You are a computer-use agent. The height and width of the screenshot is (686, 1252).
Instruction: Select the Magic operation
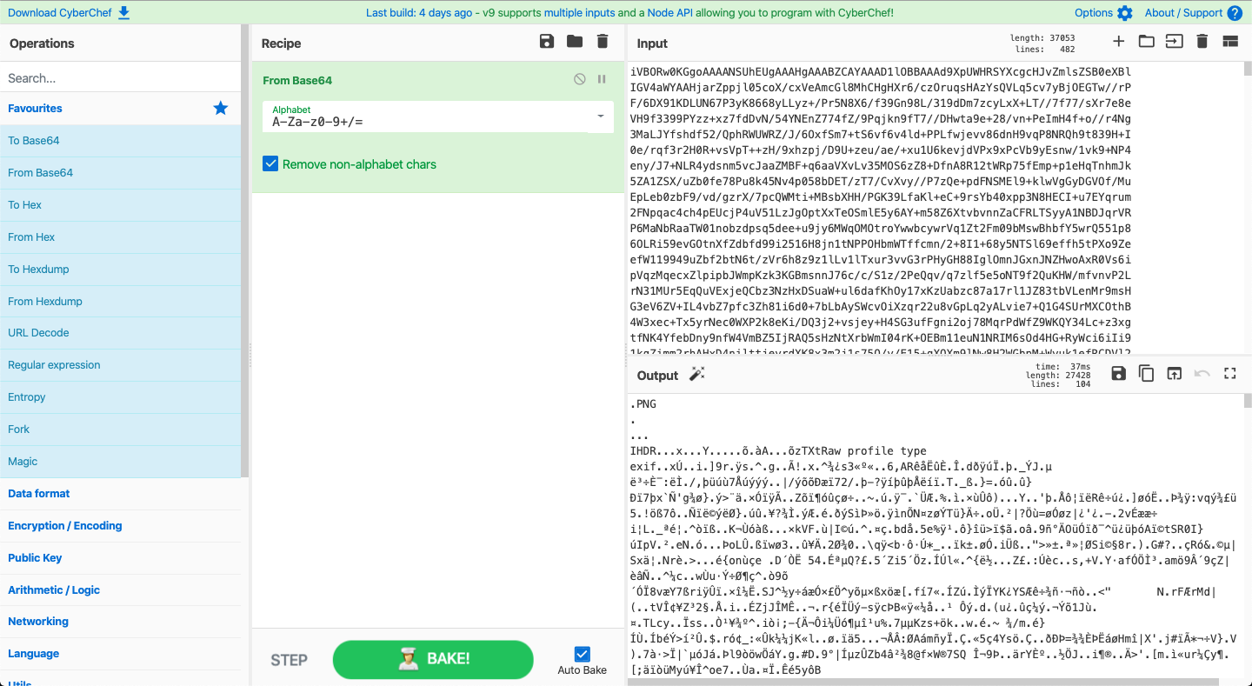(x=120, y=461)
